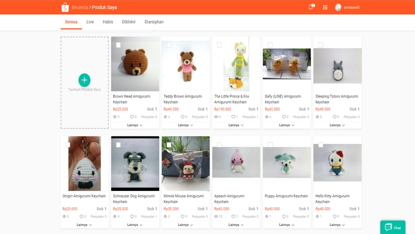
Task: Click the heart icon on Brown Head keychain
Action: pos(132,117)
